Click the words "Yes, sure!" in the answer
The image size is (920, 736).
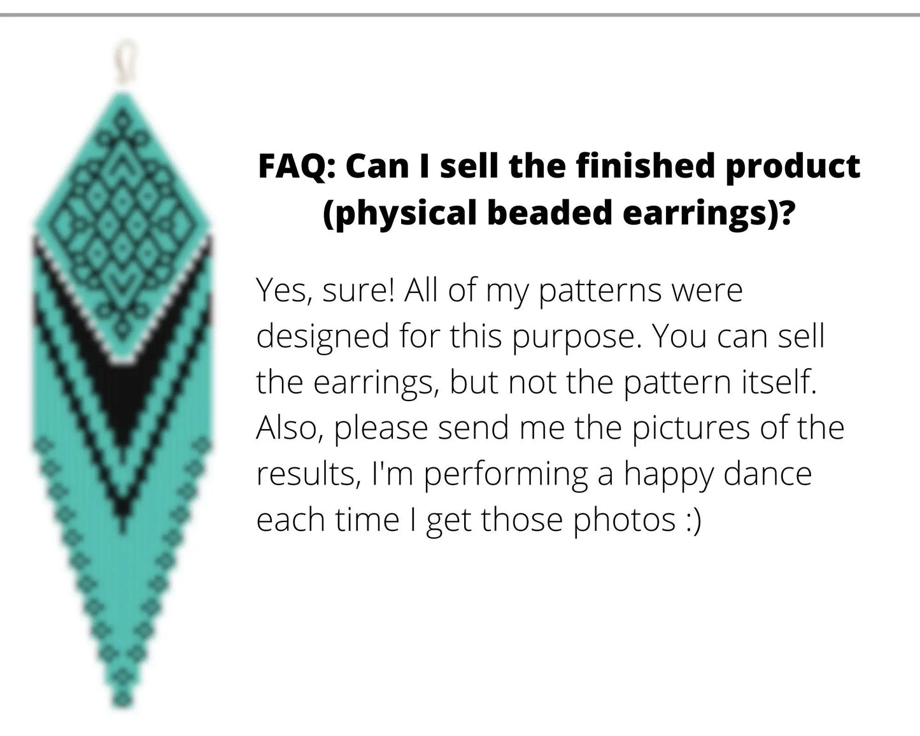click(325, 290)
